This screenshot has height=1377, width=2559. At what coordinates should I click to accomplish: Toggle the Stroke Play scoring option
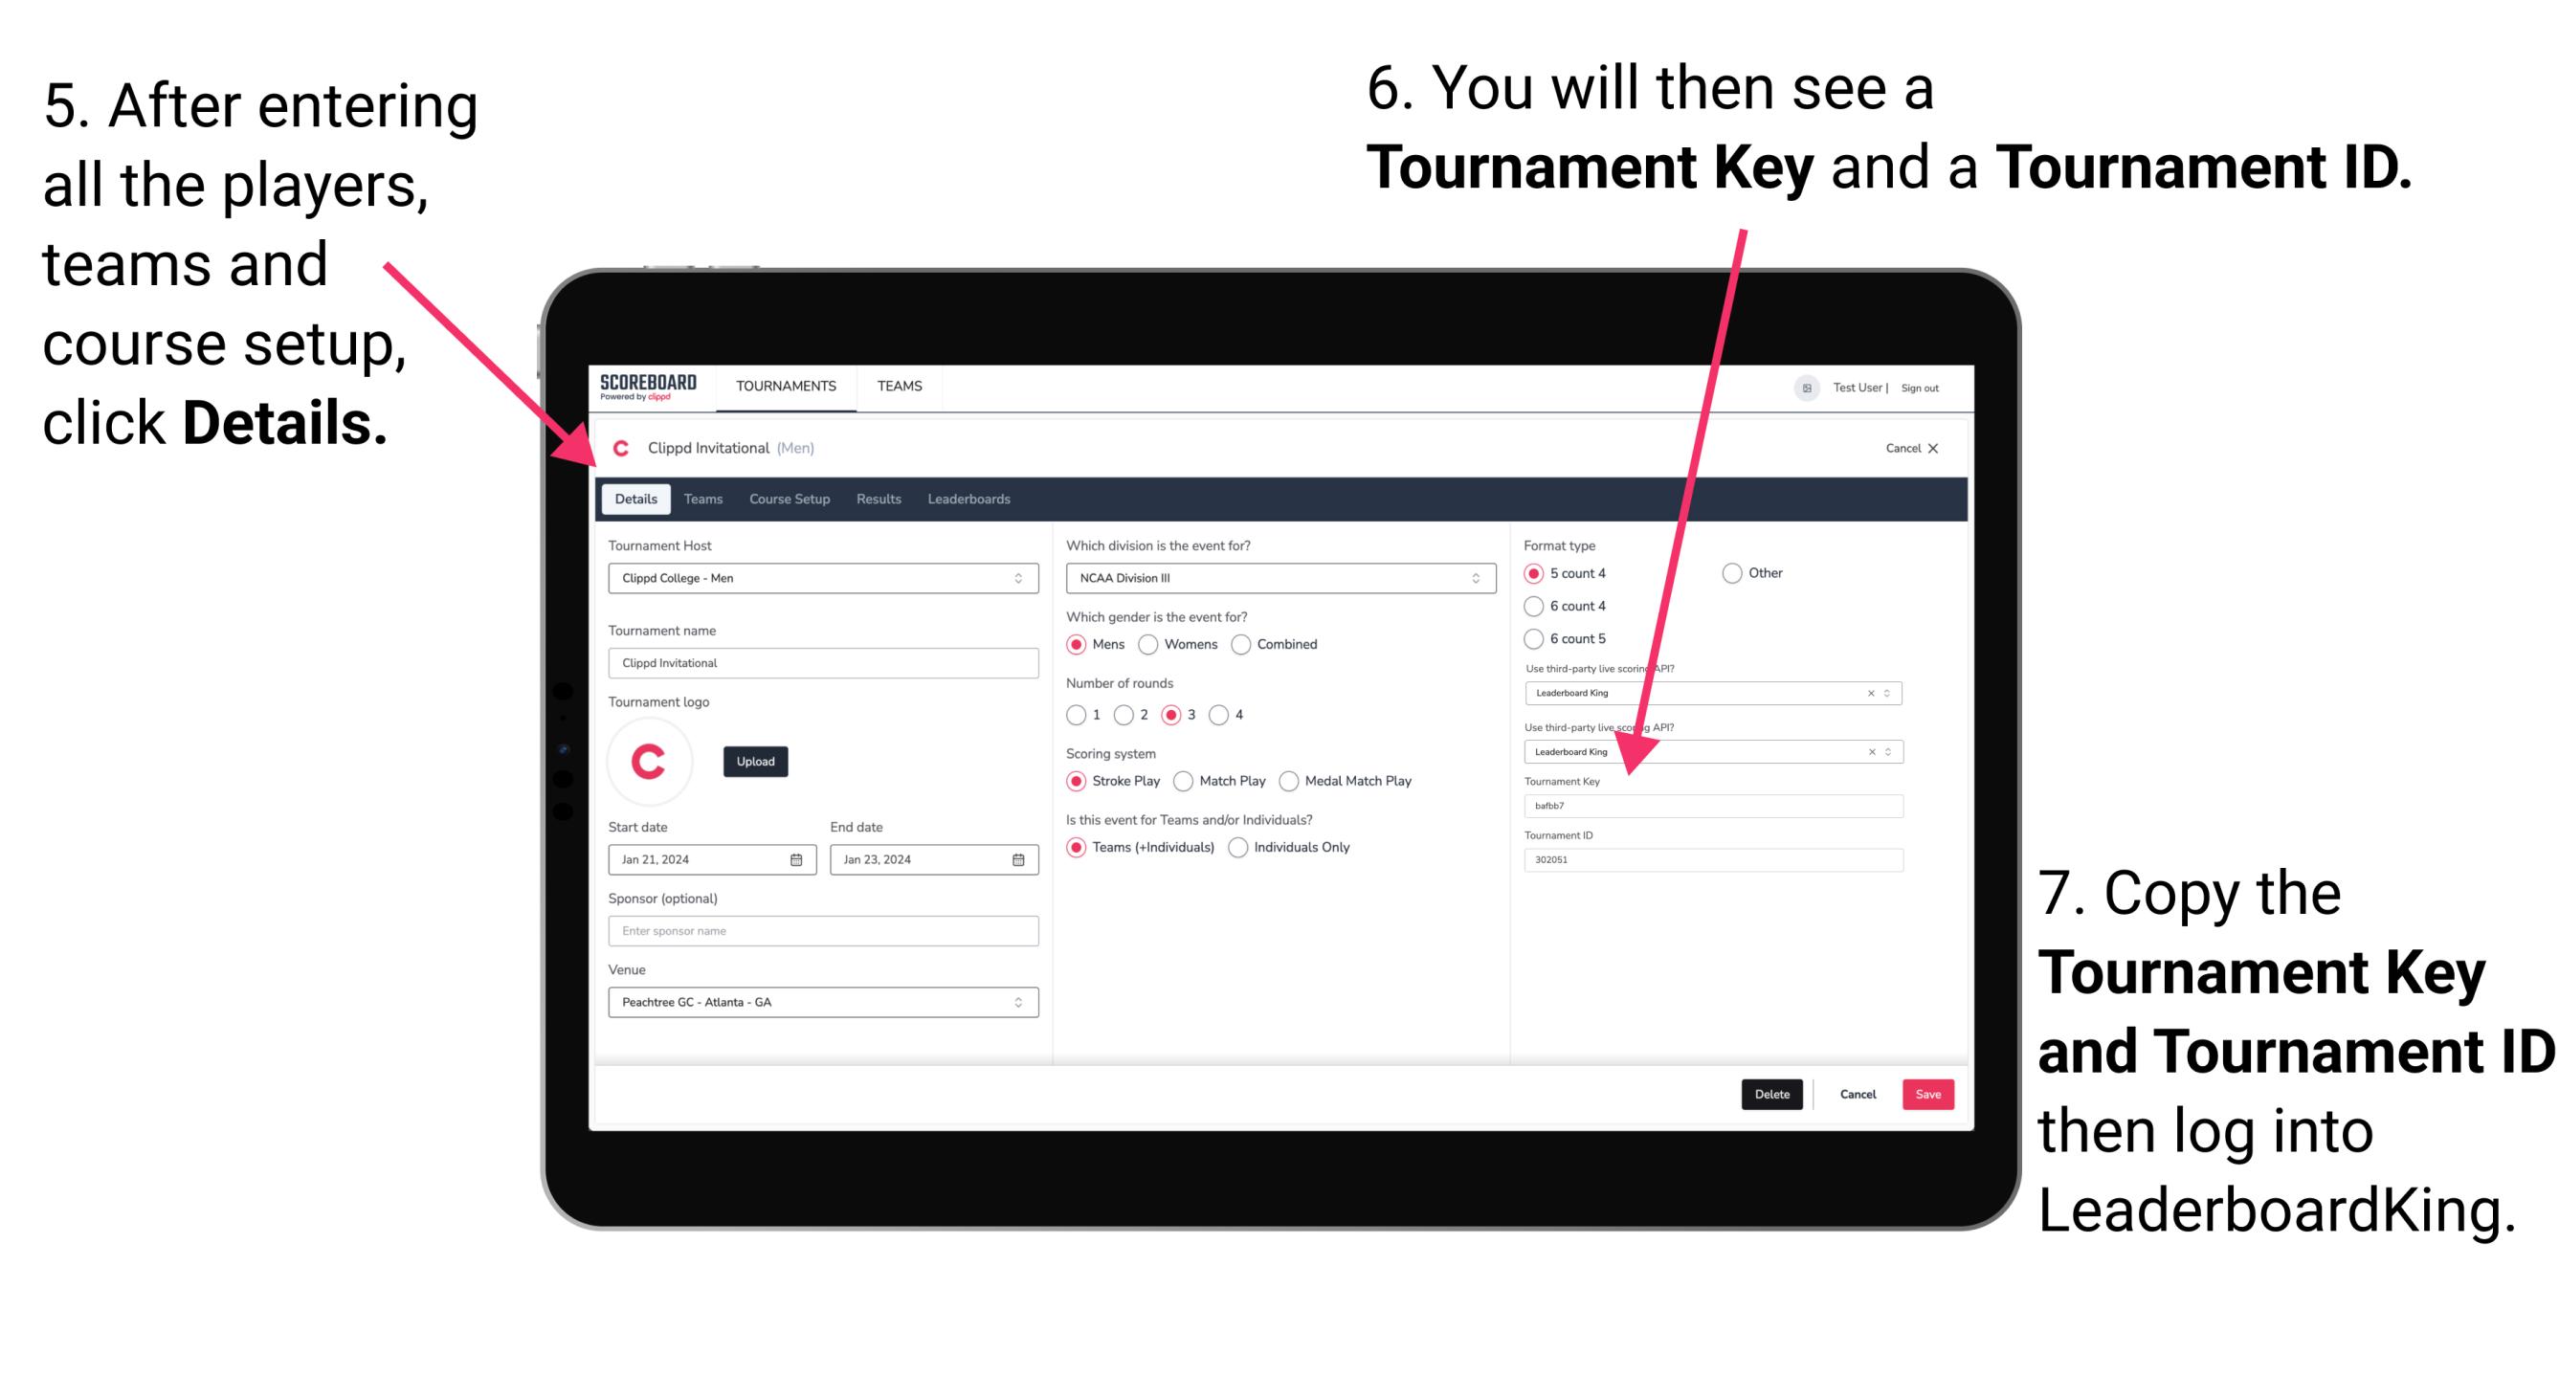[1077, 782]
